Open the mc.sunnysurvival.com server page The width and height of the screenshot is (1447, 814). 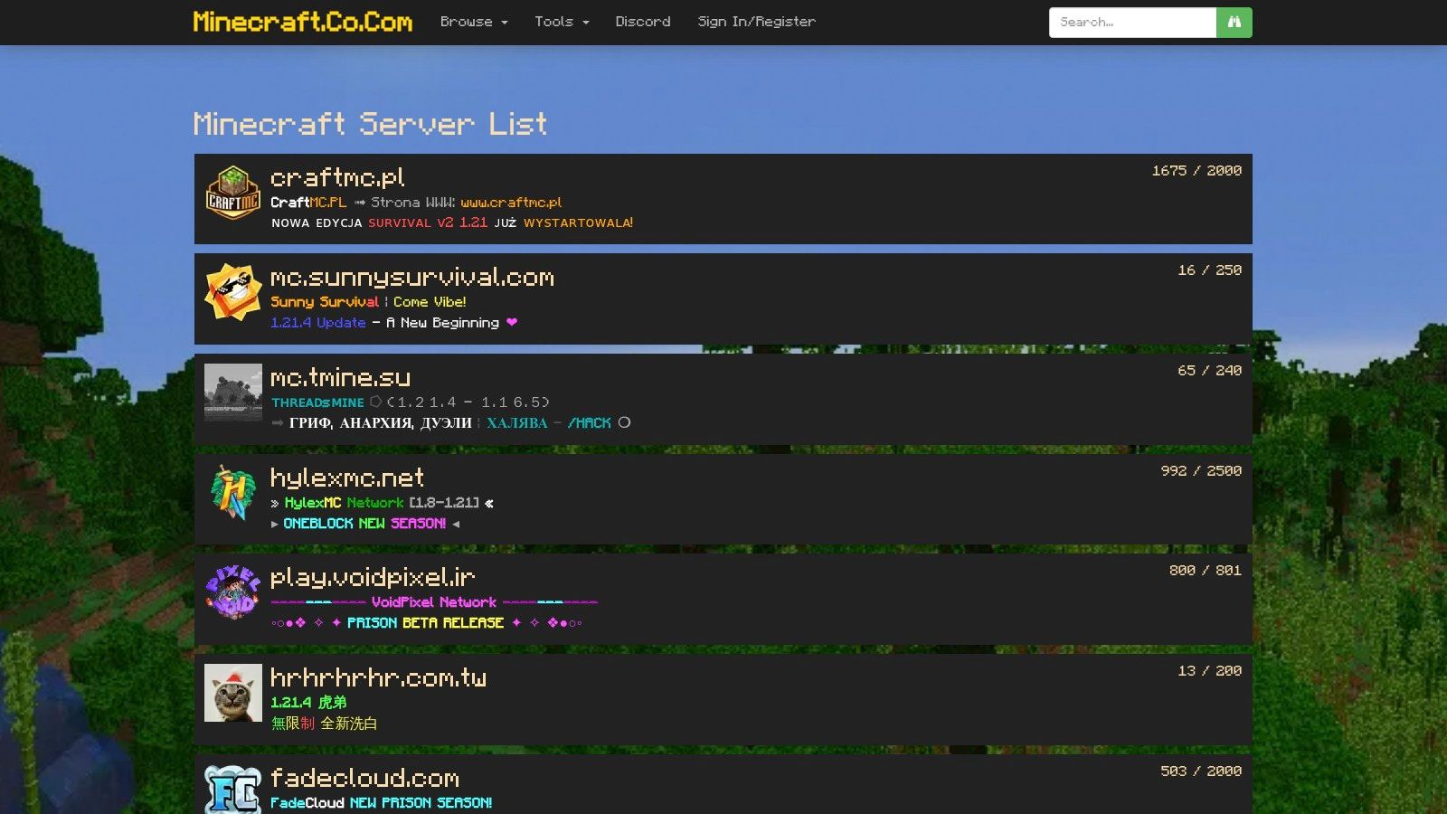click(411, 277)
